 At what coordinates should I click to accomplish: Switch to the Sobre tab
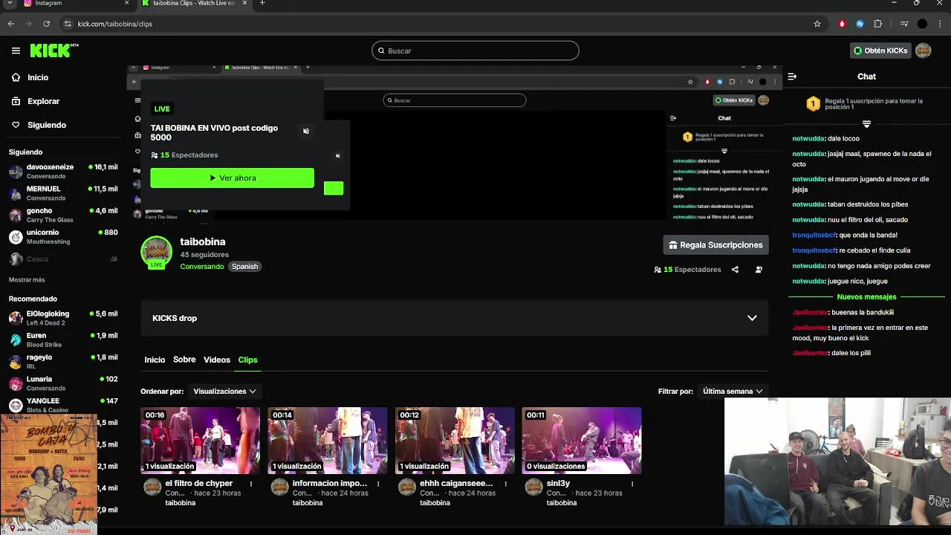point(184,360)
